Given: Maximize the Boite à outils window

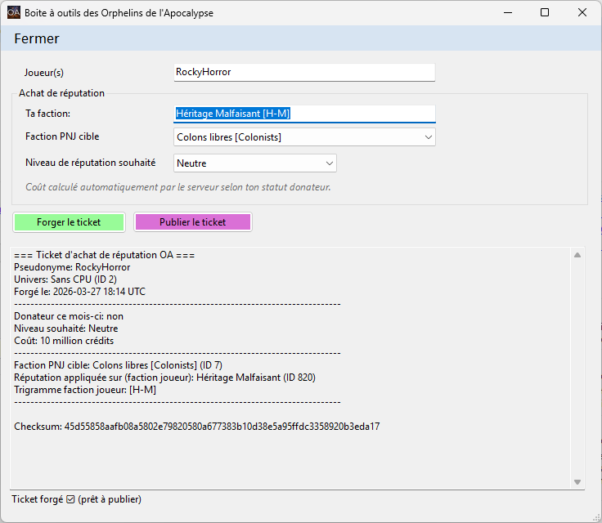Looking at the screenshot, I should click(545, 13).
